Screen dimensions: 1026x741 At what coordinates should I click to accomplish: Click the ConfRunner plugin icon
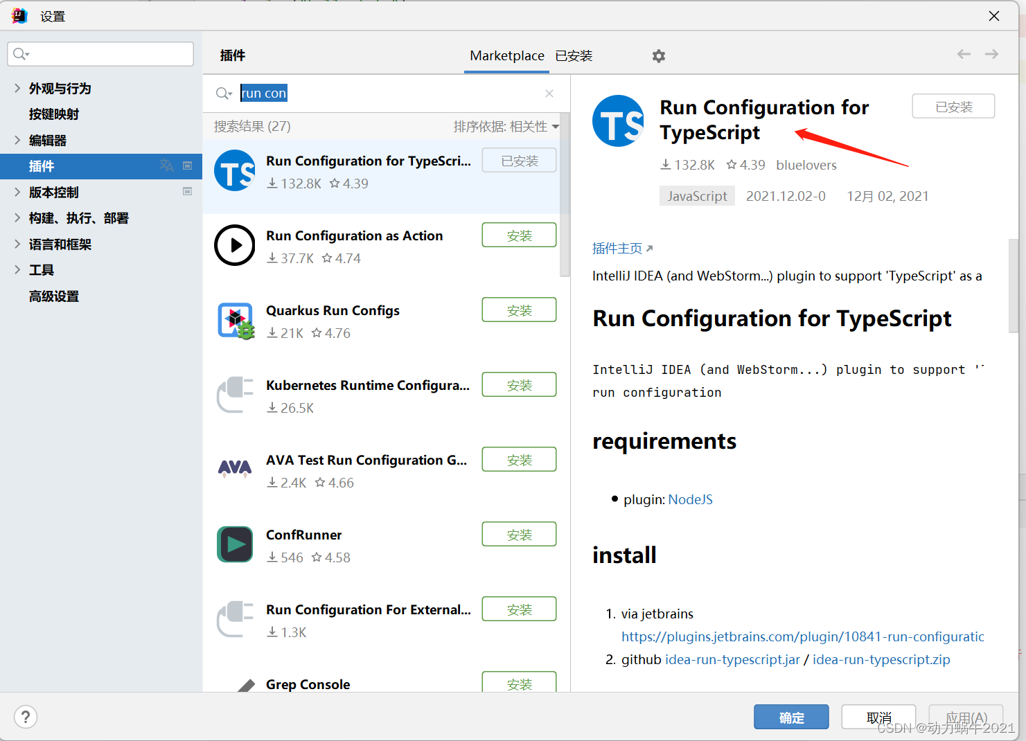[x=235, y=544]
